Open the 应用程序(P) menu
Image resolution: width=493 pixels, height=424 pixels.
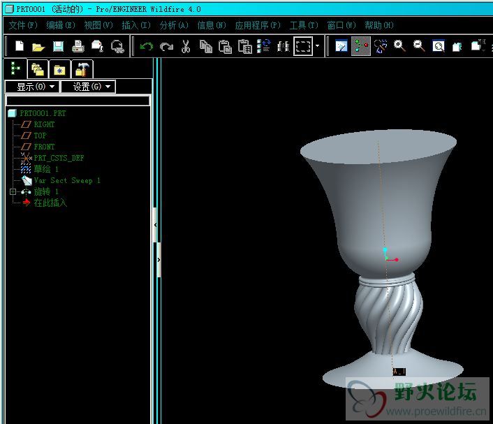[x=258, y=25]
